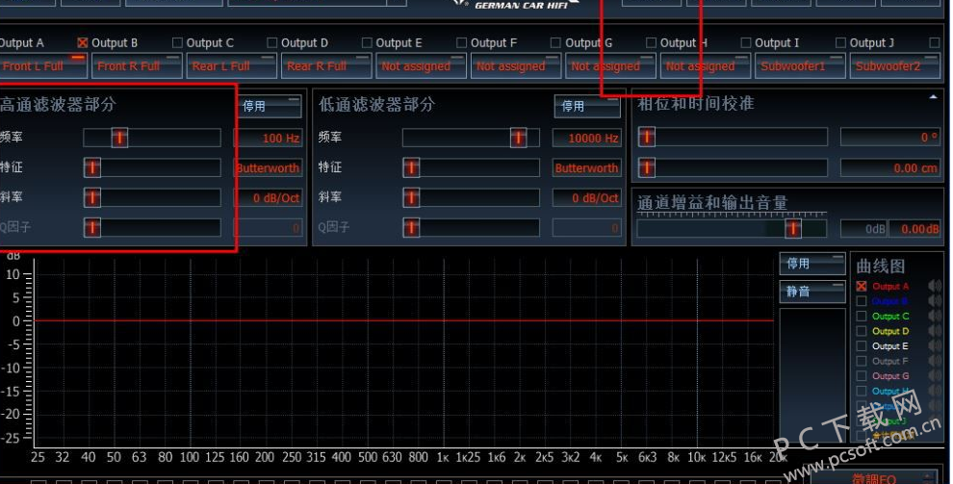The height and width of the screenshot is (484, 953).
Task: Click the channel gain output volume slider handle
Action: click(792, 228)
